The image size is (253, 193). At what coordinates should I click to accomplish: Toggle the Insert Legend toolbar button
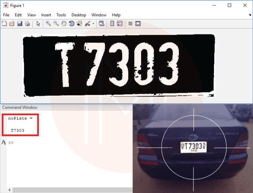point(119,24)
